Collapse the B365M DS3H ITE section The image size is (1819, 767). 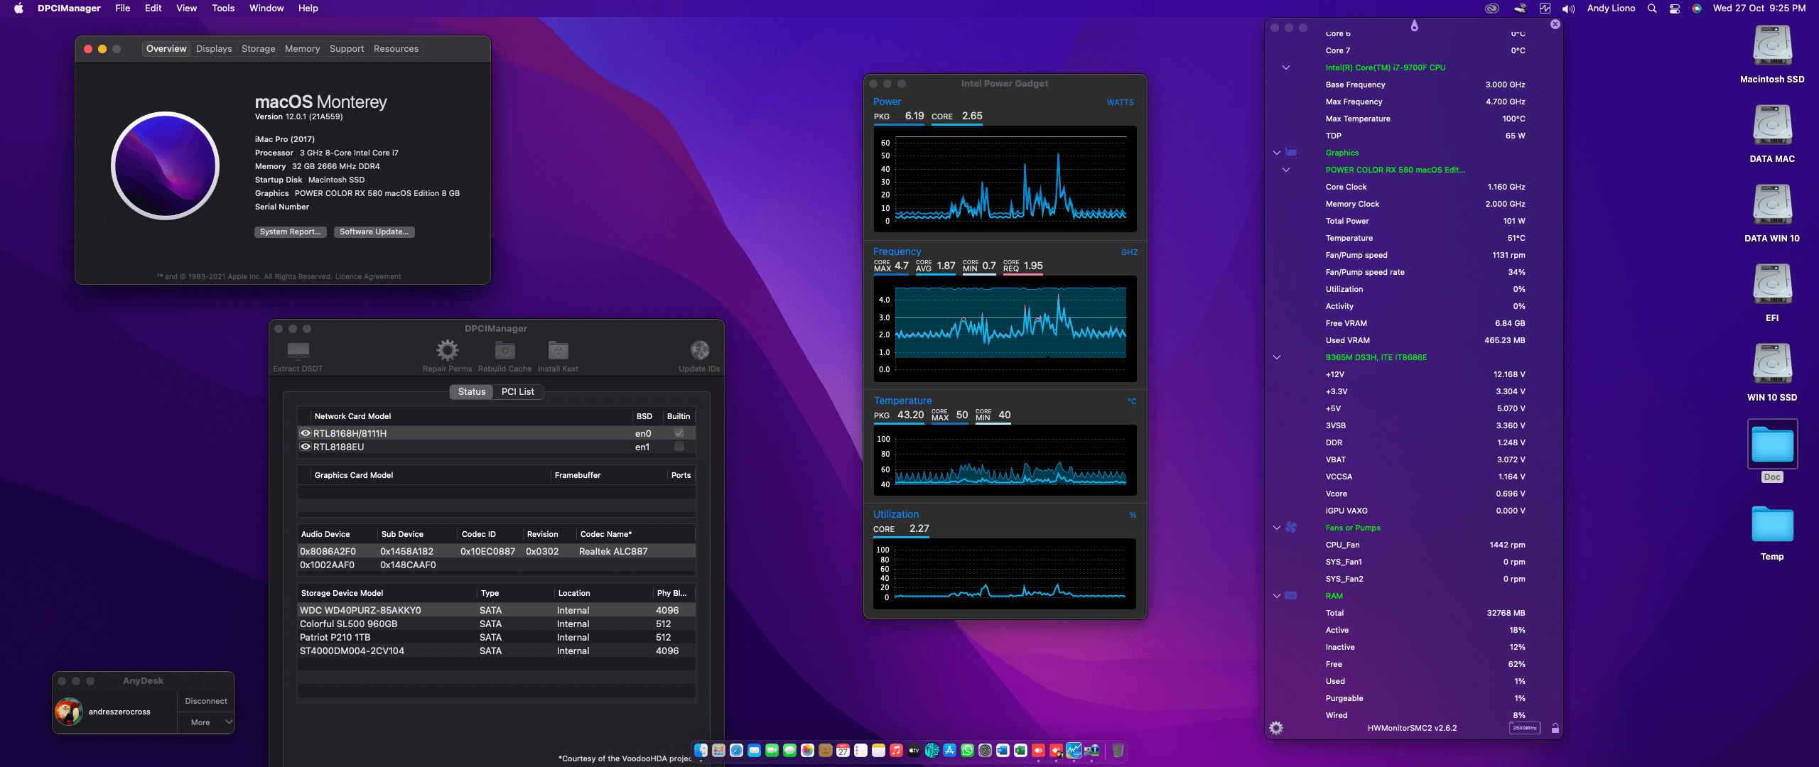coord(1277,357)
